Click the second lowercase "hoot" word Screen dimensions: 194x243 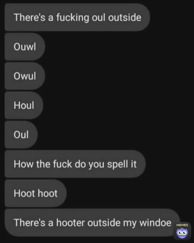[48, 193]
